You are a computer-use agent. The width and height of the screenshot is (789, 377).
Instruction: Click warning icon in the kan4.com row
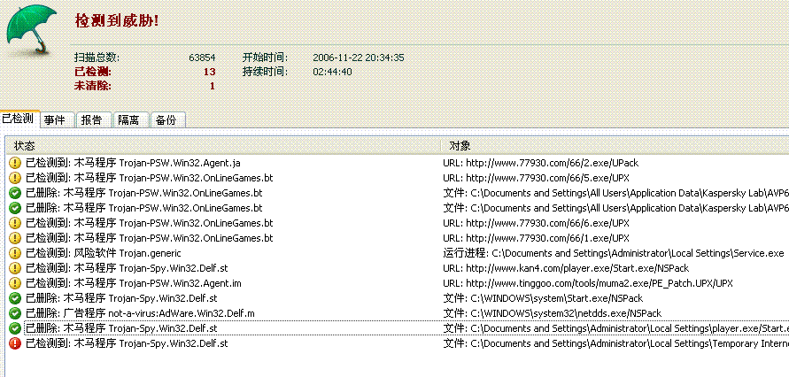[x=15, y=268]
